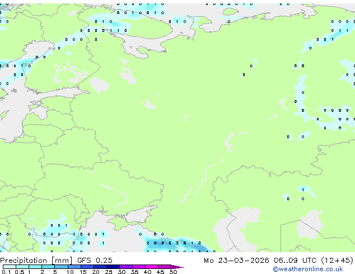Click the '10' legend scale value
This screenshot has height=274, width=355.
pos(70,272)
